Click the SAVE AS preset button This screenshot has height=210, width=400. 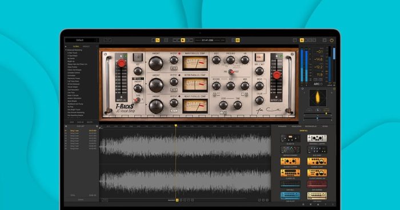point(81,122)
